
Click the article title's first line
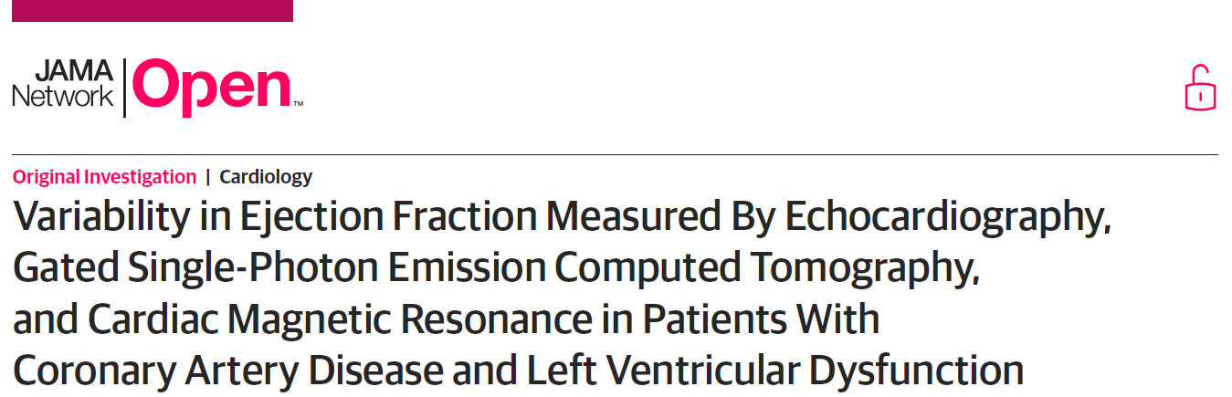pos(562,218)
